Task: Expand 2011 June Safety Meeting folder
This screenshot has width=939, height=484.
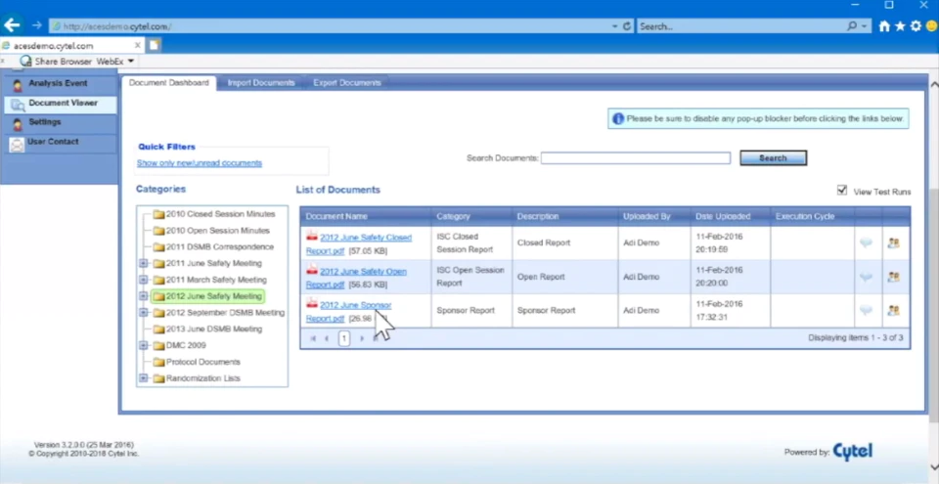Action: [143, 263]
